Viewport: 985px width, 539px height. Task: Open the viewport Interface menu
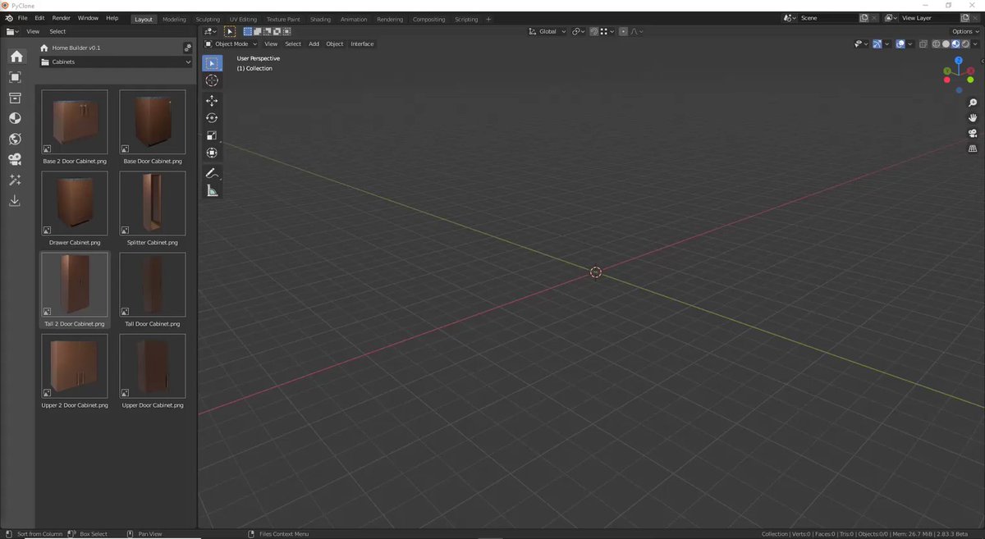362,43
